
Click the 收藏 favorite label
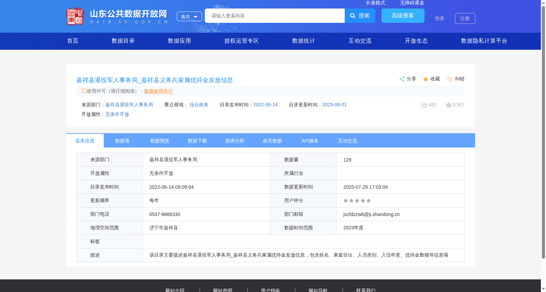tap(435, 79)
